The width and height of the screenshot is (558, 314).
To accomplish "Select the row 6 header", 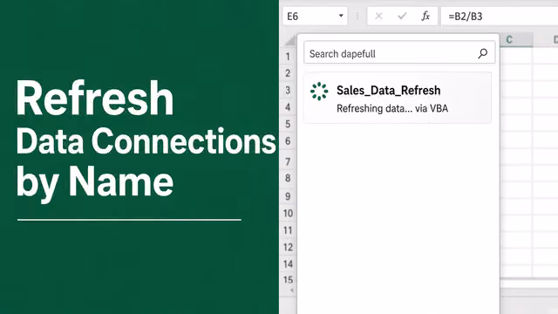I will (x=288, y=141).
